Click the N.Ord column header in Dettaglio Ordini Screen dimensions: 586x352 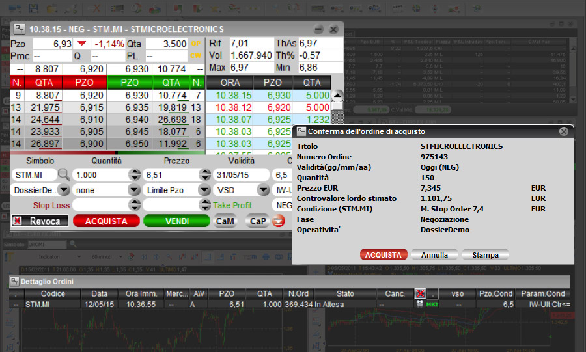click(298, 294)
